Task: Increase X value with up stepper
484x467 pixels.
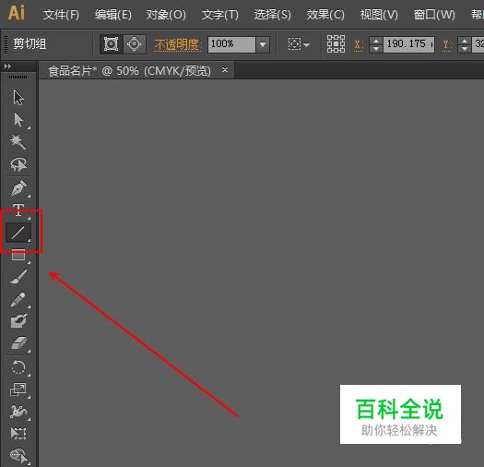Action: [x=376, y=41]
